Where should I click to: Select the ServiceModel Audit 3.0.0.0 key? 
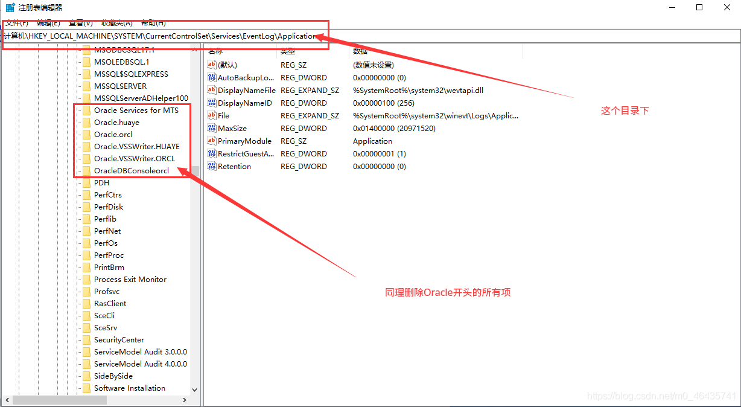[x=141, y=351]
